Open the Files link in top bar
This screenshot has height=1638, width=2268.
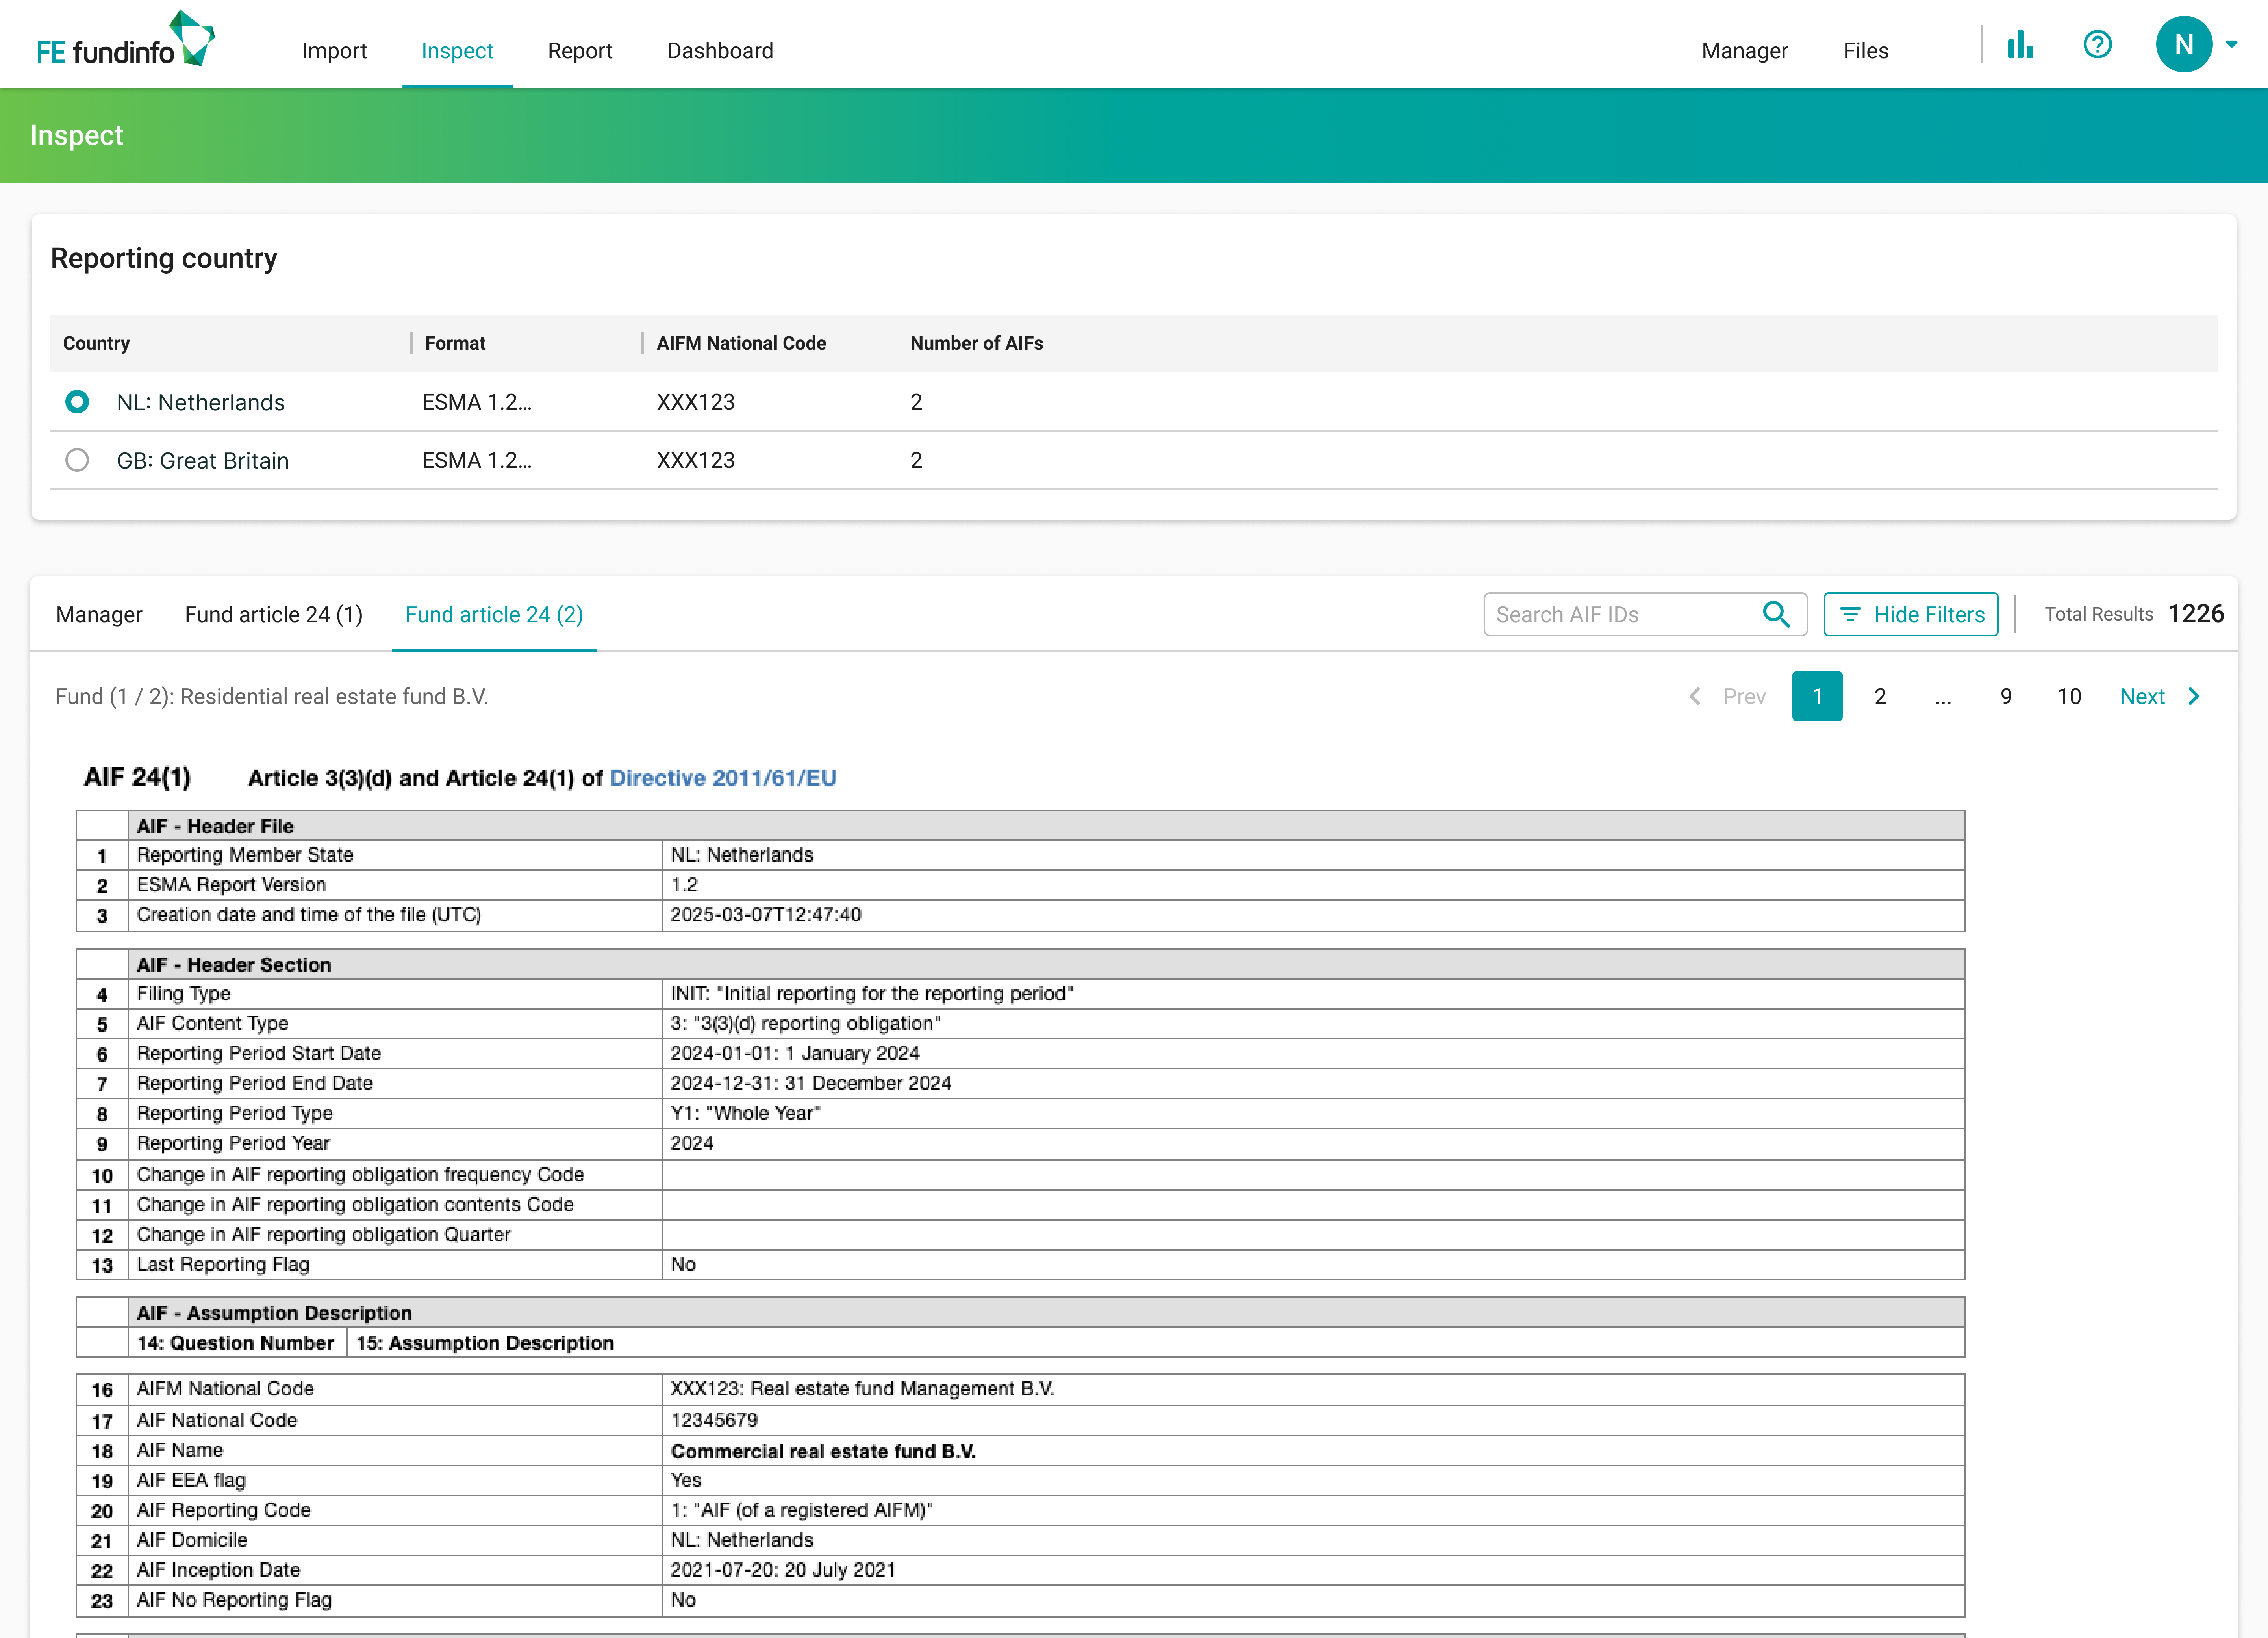[x=1865, y=51]
